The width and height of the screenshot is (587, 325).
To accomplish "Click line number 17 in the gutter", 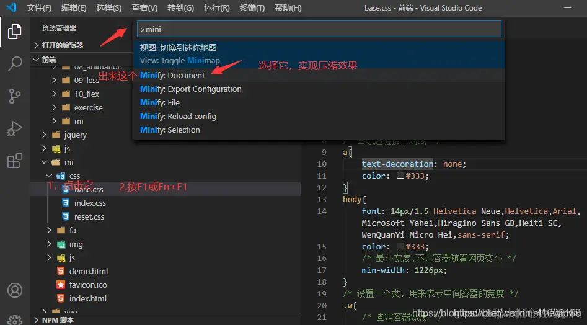I will 322,270.
